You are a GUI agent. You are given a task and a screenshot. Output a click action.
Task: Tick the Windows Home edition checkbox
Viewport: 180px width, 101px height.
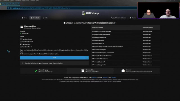click(x=21, y=39)
